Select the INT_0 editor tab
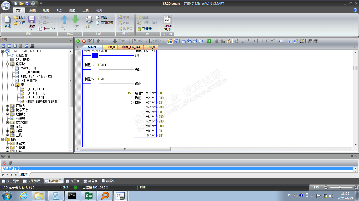Screen dimensions: 359x201 tap(151, 47)
